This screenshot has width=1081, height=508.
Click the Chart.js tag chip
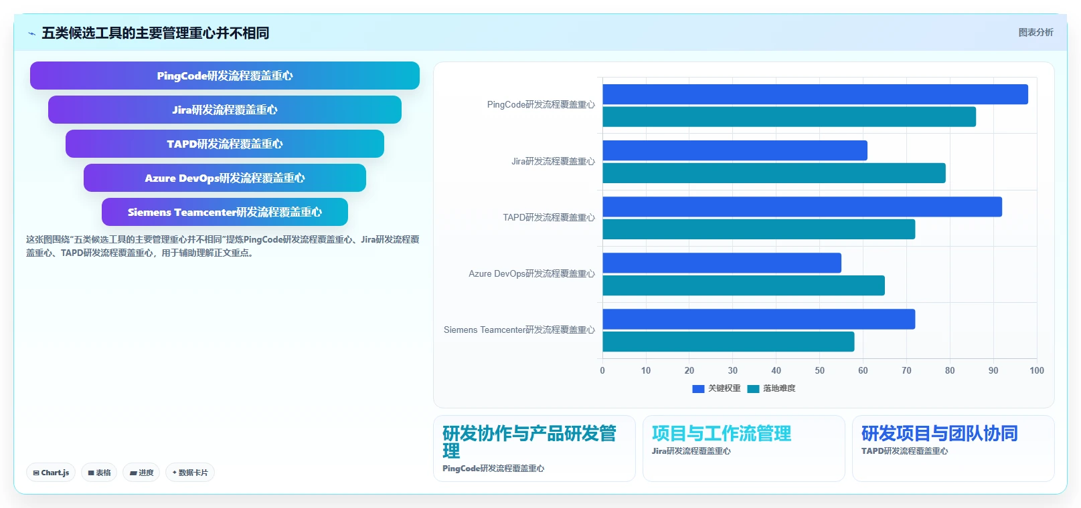point(51,473)
